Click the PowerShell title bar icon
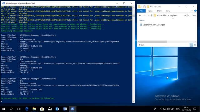 pos(3,3)
